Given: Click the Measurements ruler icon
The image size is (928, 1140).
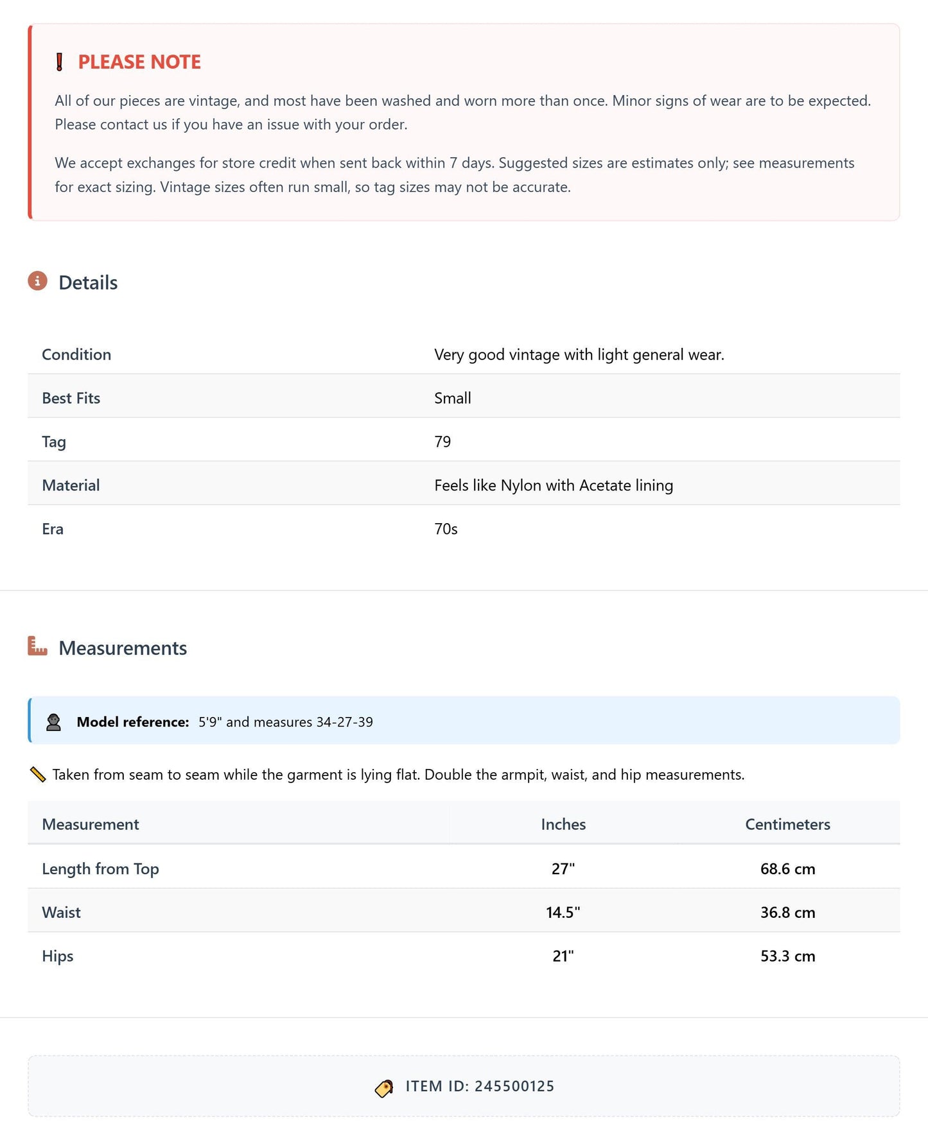Looking at the screenshot, I should tap(38, 646).
